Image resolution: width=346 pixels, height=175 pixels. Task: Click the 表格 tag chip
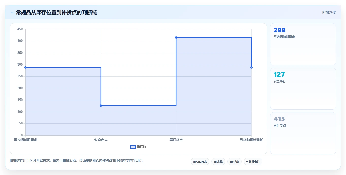(x=218, y=162)
